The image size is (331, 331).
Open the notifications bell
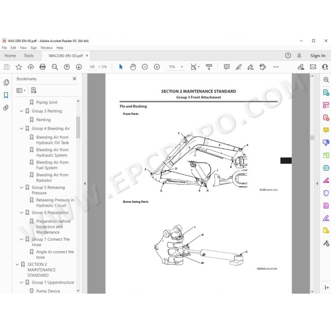click(x=299, y=55)
